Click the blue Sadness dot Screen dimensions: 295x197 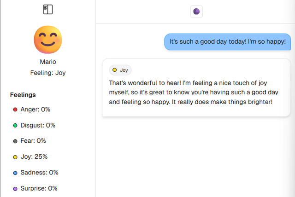[x=15, y=173]
